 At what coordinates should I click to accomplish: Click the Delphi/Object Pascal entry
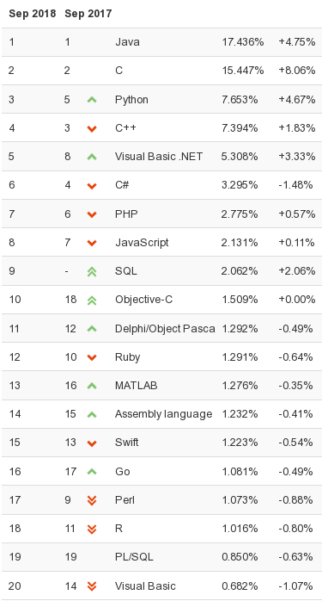point(165,329)
